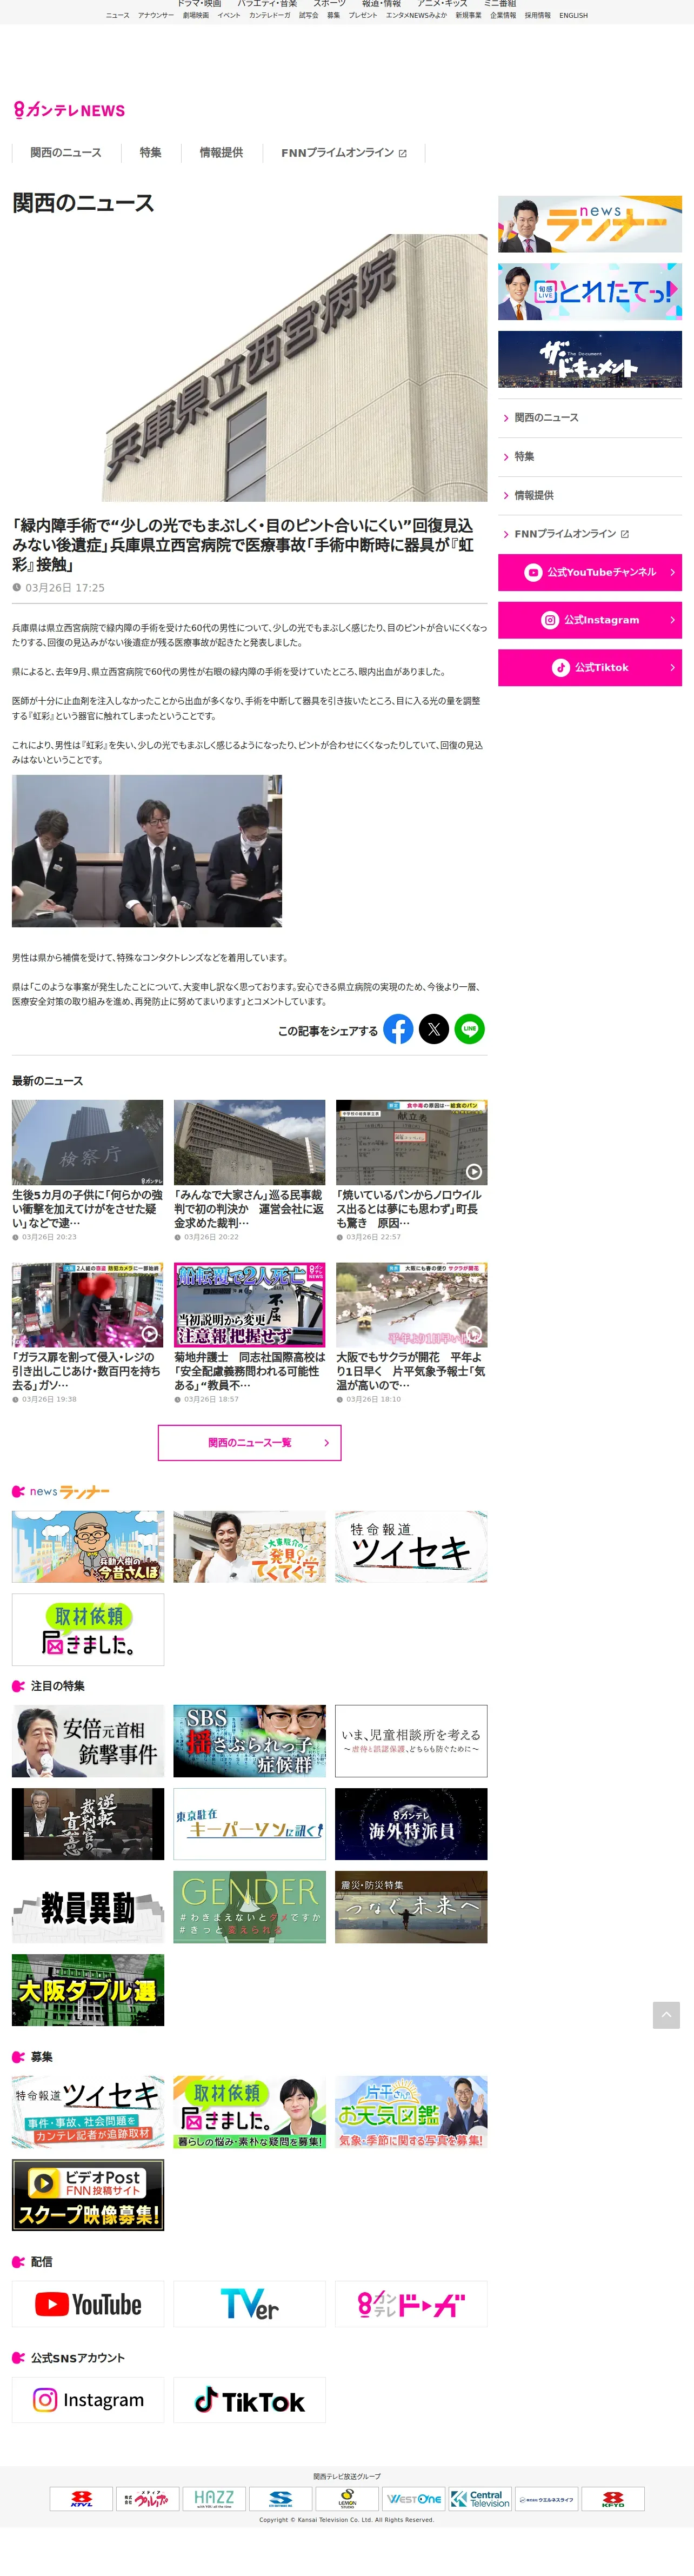Click the ウエルネスライフ footer logo
Image resolution: width=694 pixels, height=2576 pixels.
(547, 2499)
